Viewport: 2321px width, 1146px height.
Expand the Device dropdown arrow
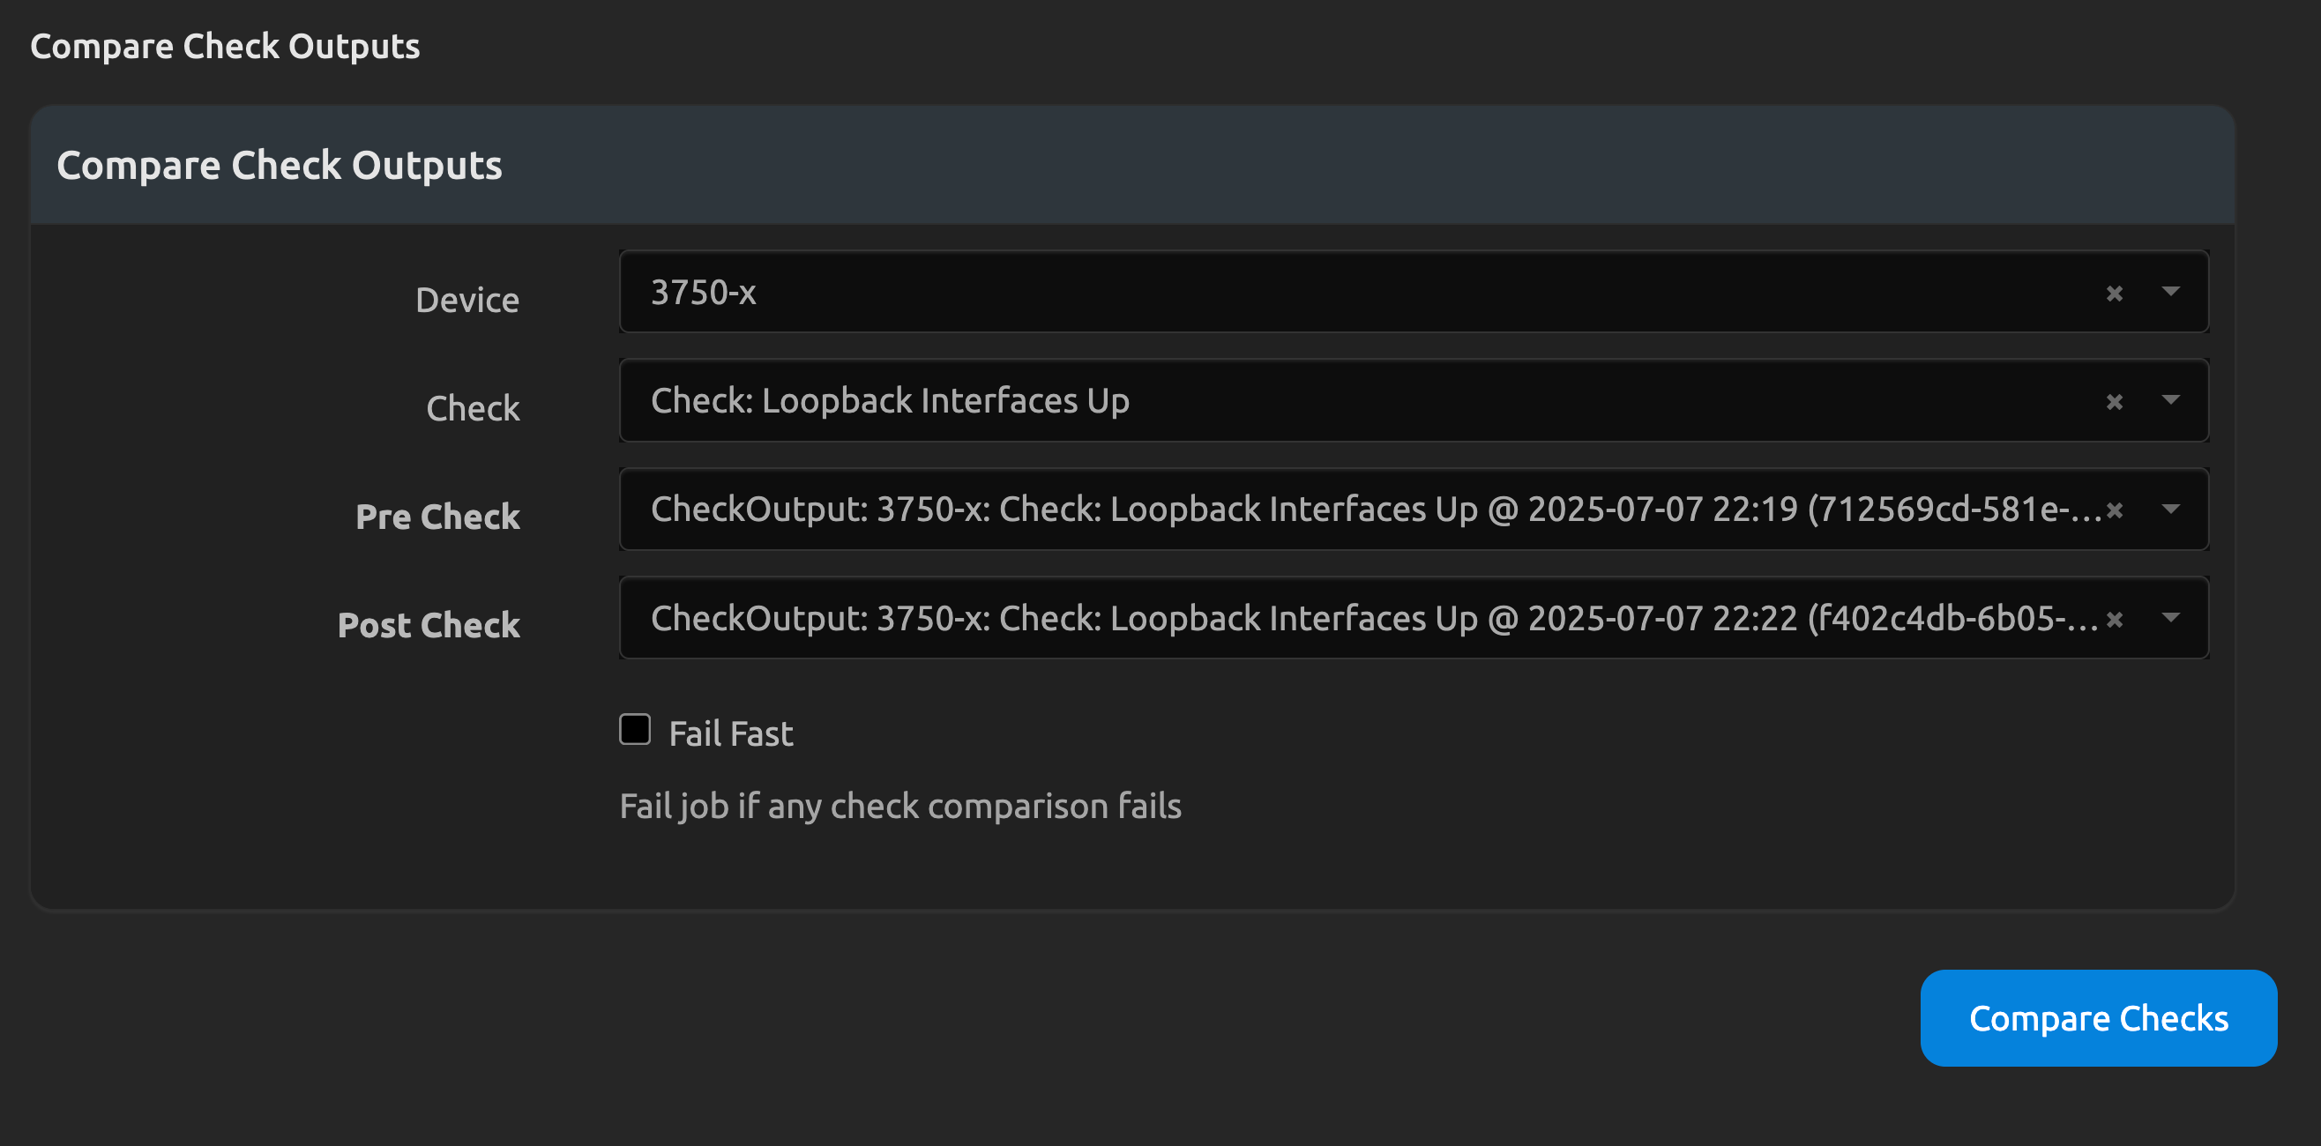coord(2170,292)
